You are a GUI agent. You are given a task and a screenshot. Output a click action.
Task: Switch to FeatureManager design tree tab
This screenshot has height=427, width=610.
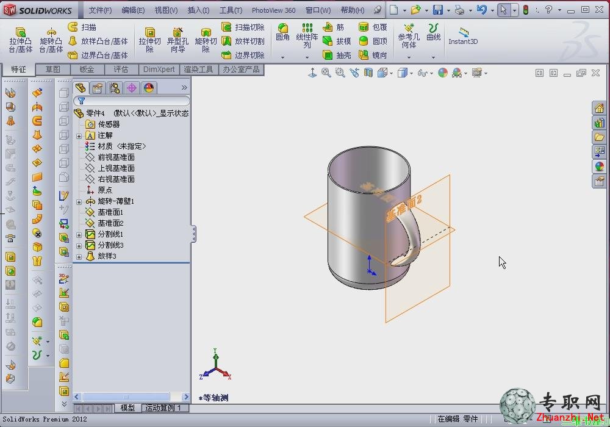81,88
